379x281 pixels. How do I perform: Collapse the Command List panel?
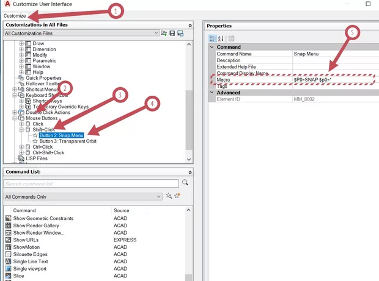coord(190,173)
